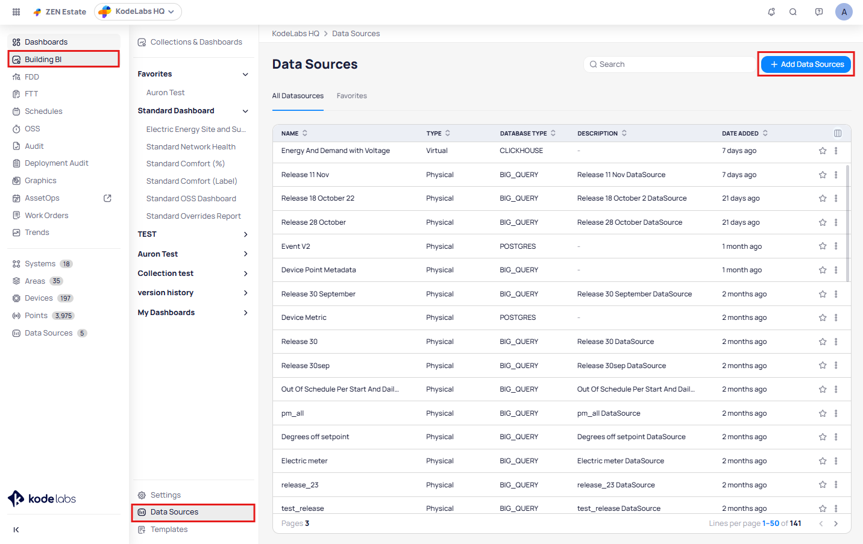
Task: Open the AssetOps external link icon
Action: pos(108,198)
